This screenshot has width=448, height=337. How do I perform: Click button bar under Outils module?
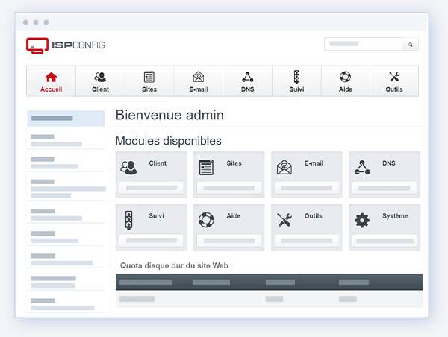pos(307,241)
